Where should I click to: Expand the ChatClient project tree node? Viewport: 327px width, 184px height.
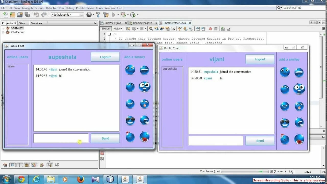pyautogui.click(x=3, y=28)
